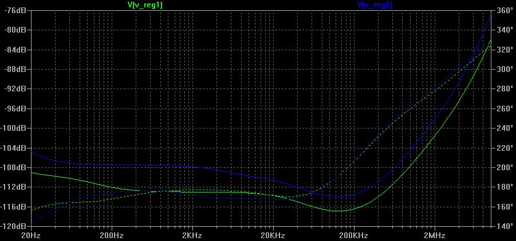The height and width of the screenshot is (241, 516).
Task: Click the 200KHz frequency axis label
Action: click(x=354, y=235)
